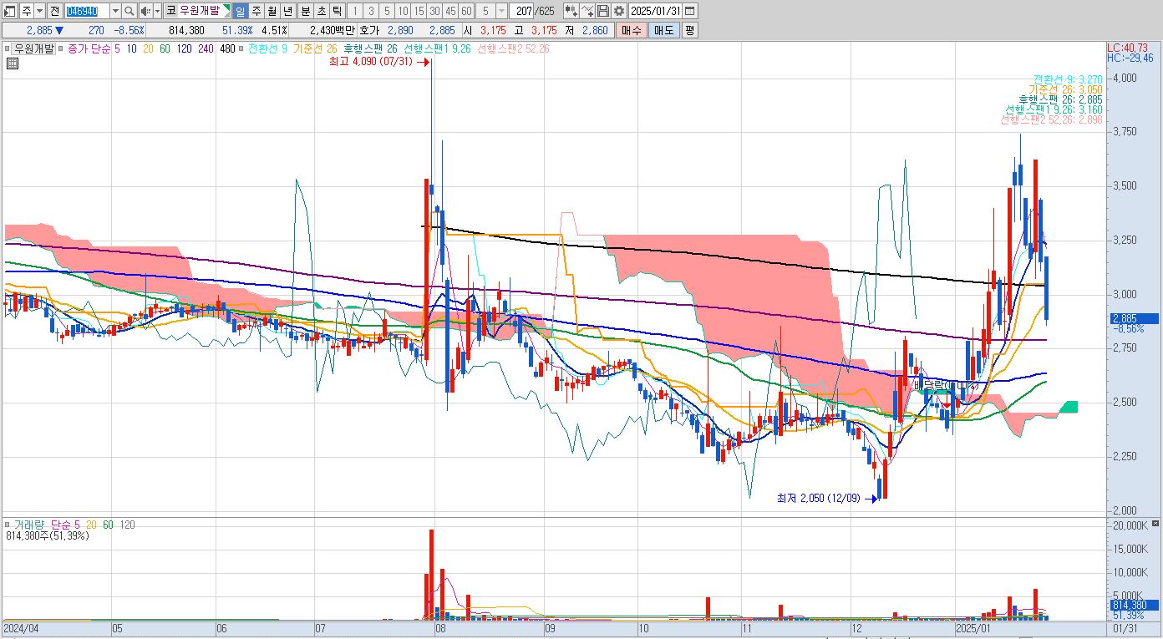Switch to the 년 yearly period

pos(287,11)
